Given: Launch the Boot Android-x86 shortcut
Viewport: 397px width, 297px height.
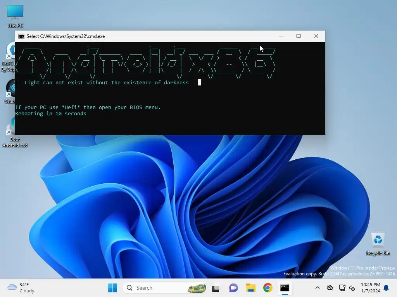Looking at the screenshot, I should tap(15, 133).
